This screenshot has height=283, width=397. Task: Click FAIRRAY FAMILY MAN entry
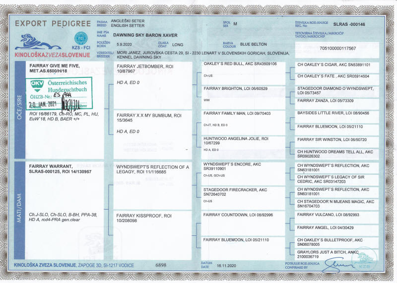click(x=237, y=113)
